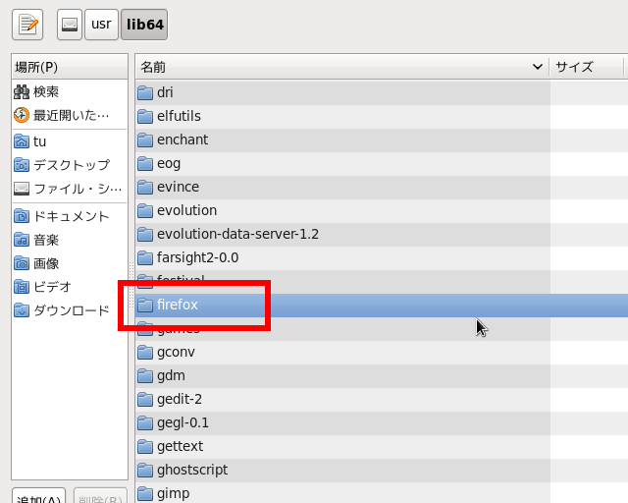
Task: Open the Pictures (画像) bookmark
Action: point(46,262)
